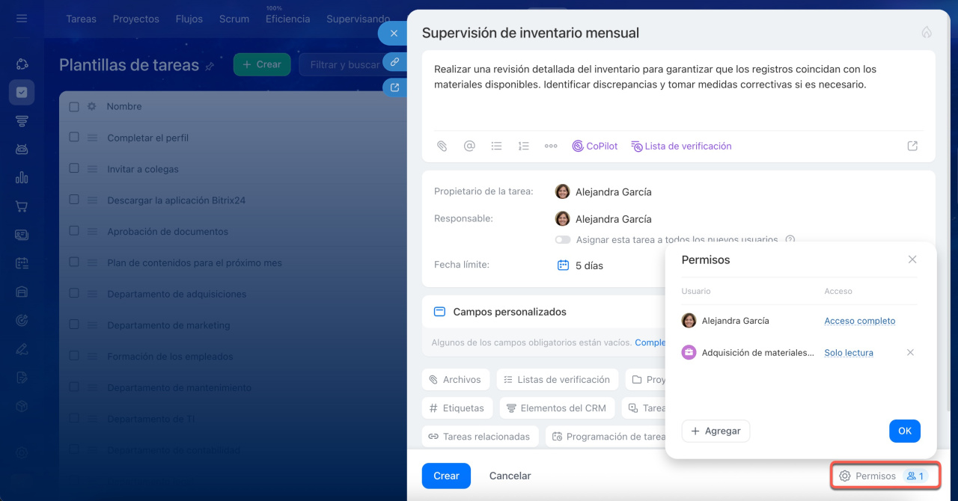Check the box for Completar el perfil

point(74,138)
